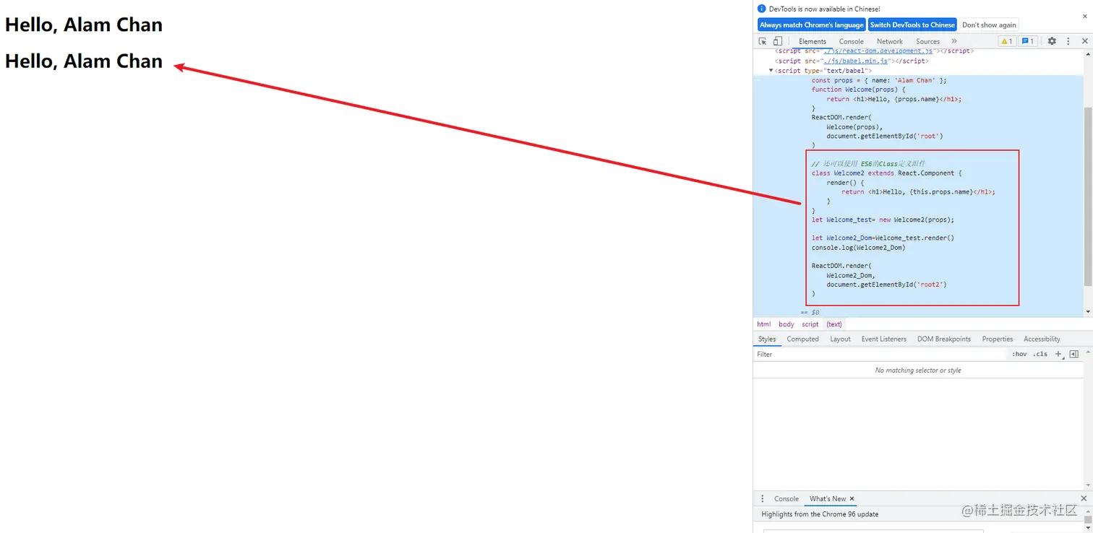The width and height of the screenshot is (1093, 533).
Task: Toggle the computed styles sidebar icon
Action: [x=1073, y=354]
